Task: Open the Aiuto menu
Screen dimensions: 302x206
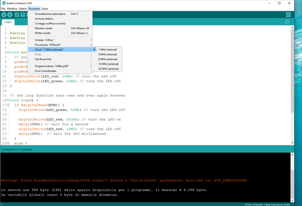Action: pos(45,9)
